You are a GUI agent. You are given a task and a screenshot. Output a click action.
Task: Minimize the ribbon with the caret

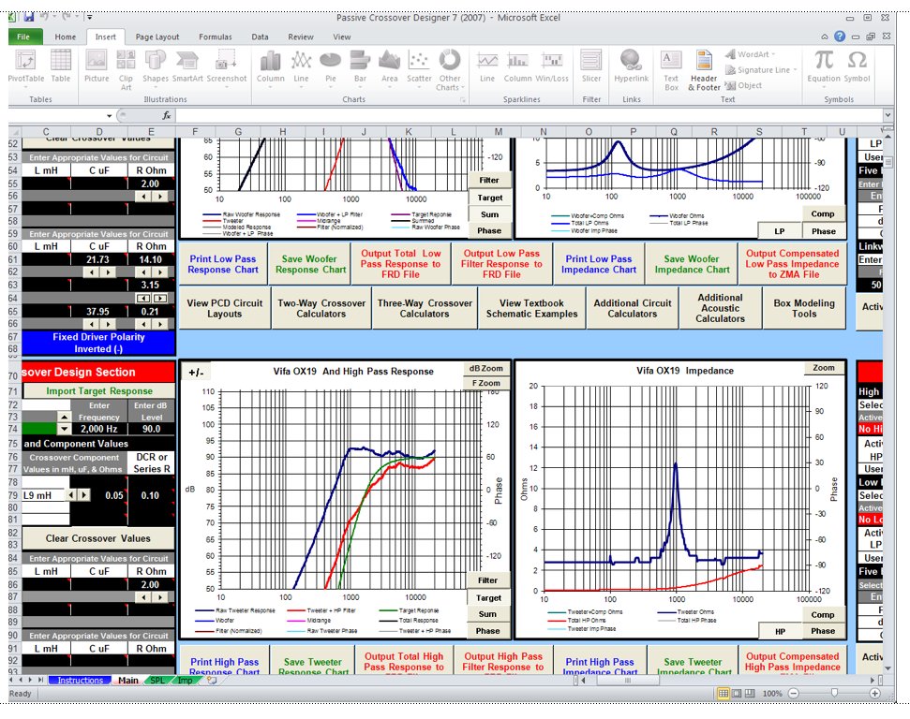824,37
